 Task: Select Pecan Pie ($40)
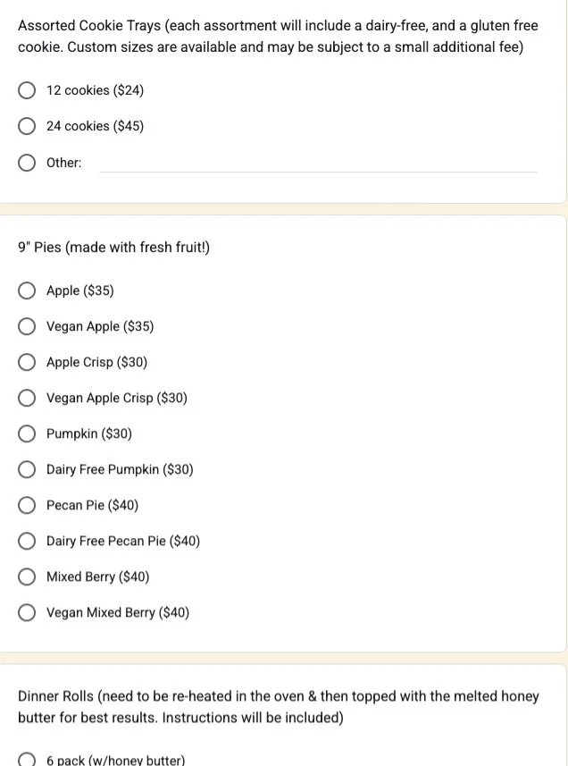pos(28,505)
